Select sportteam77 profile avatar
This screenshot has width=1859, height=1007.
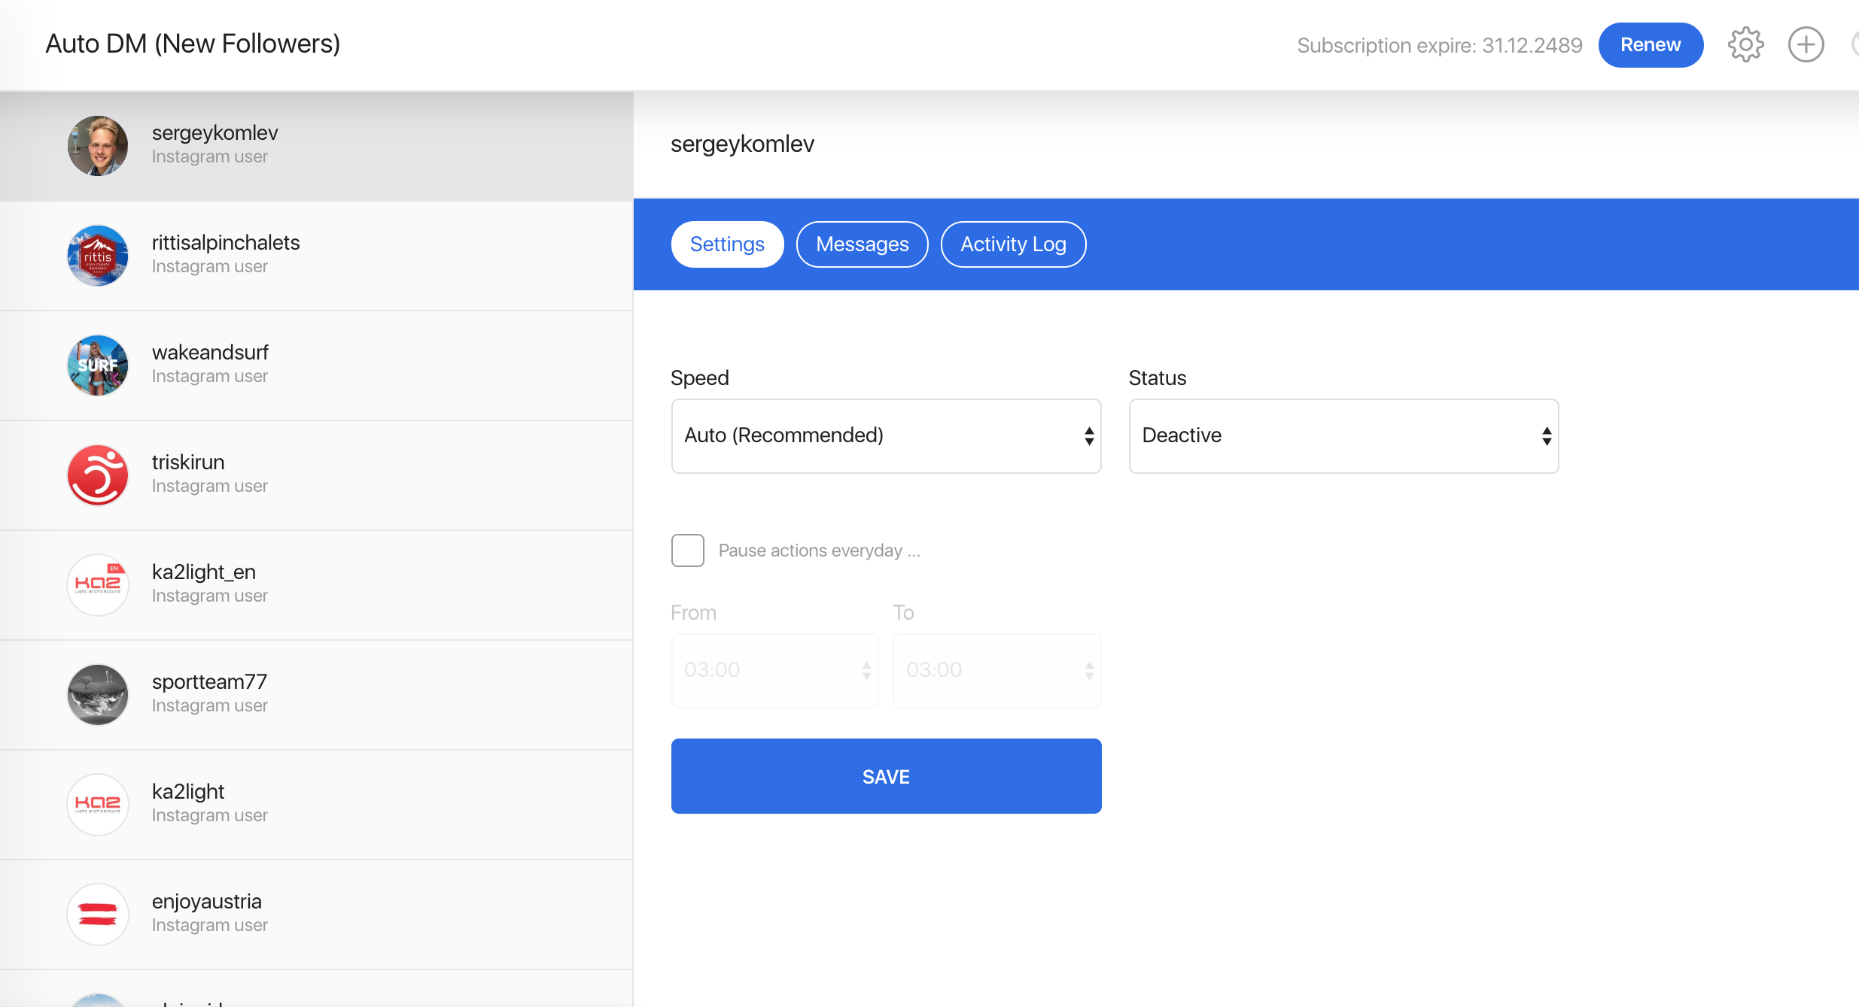[x=98, y=695]
